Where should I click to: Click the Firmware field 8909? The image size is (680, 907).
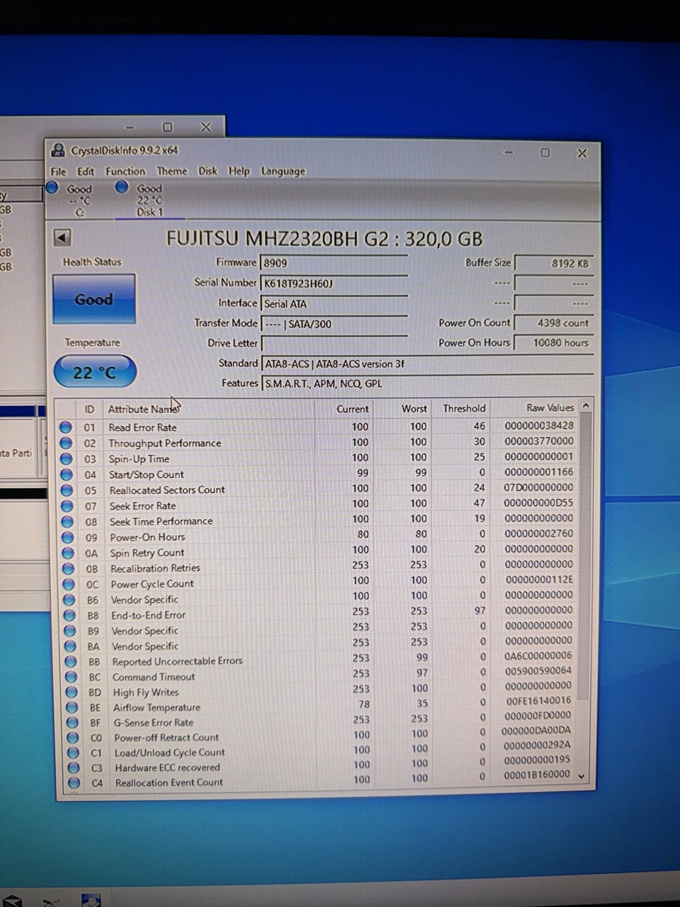coord(333,263)
